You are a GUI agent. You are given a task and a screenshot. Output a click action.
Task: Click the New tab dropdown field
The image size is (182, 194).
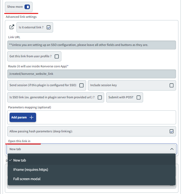[92, 149]
